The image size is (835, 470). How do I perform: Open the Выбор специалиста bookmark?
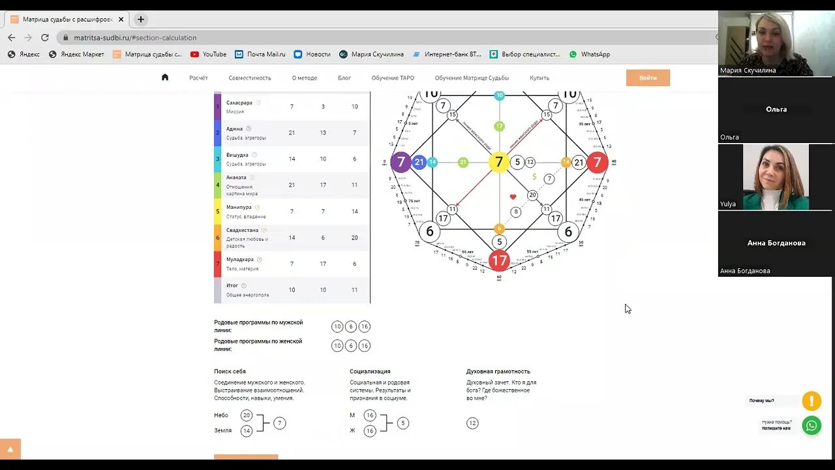525,54
